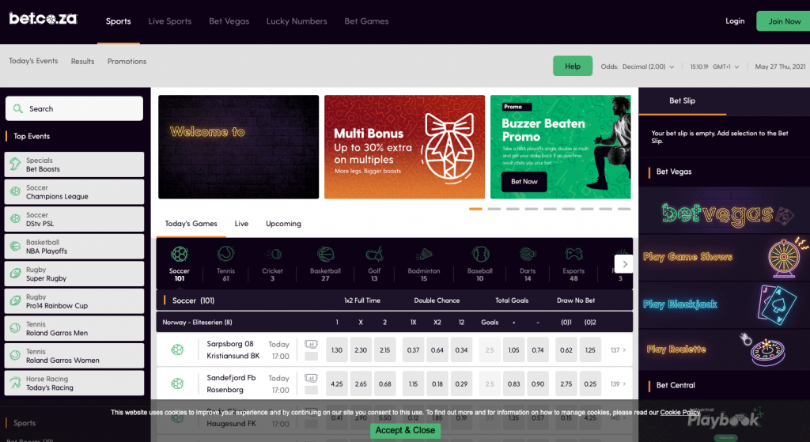The width and height of the screenshot is (810, 442).
Task: Click the search magnifier icon
Action: (18, 108)
